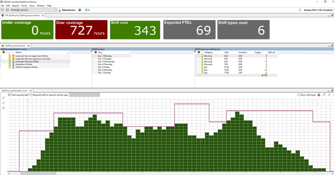Select Ticket & Support Winter curve

point(26,67)
